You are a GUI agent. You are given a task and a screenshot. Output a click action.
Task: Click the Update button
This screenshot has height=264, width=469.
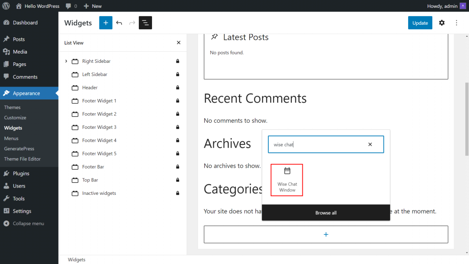(420, 22)
